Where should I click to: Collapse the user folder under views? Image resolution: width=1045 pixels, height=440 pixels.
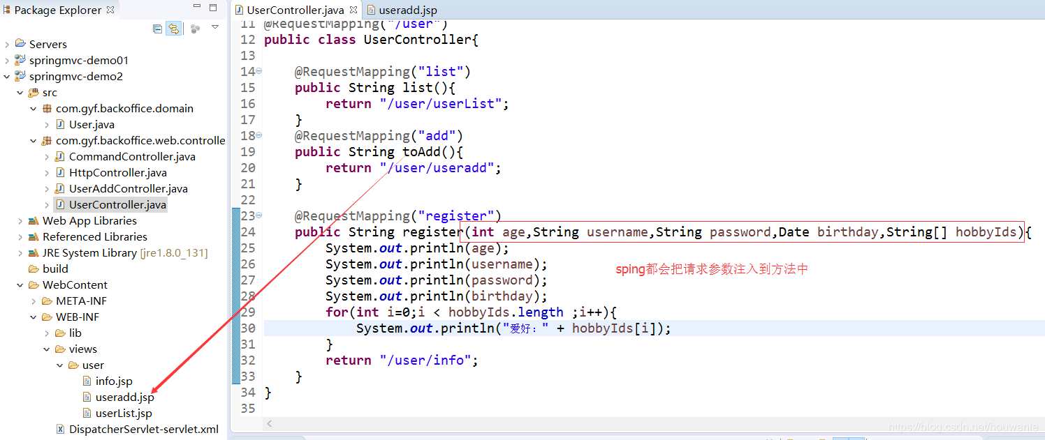[59, 365]
